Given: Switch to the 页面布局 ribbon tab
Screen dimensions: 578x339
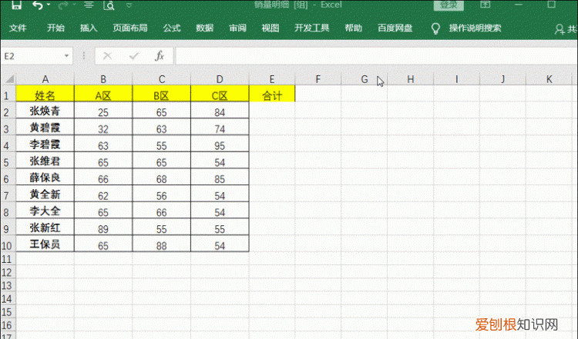Looking at the screenshot, I should (x=129, y=28).
